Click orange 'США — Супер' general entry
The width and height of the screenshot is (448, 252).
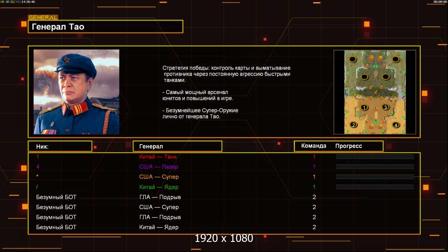[x=159, y=177]
